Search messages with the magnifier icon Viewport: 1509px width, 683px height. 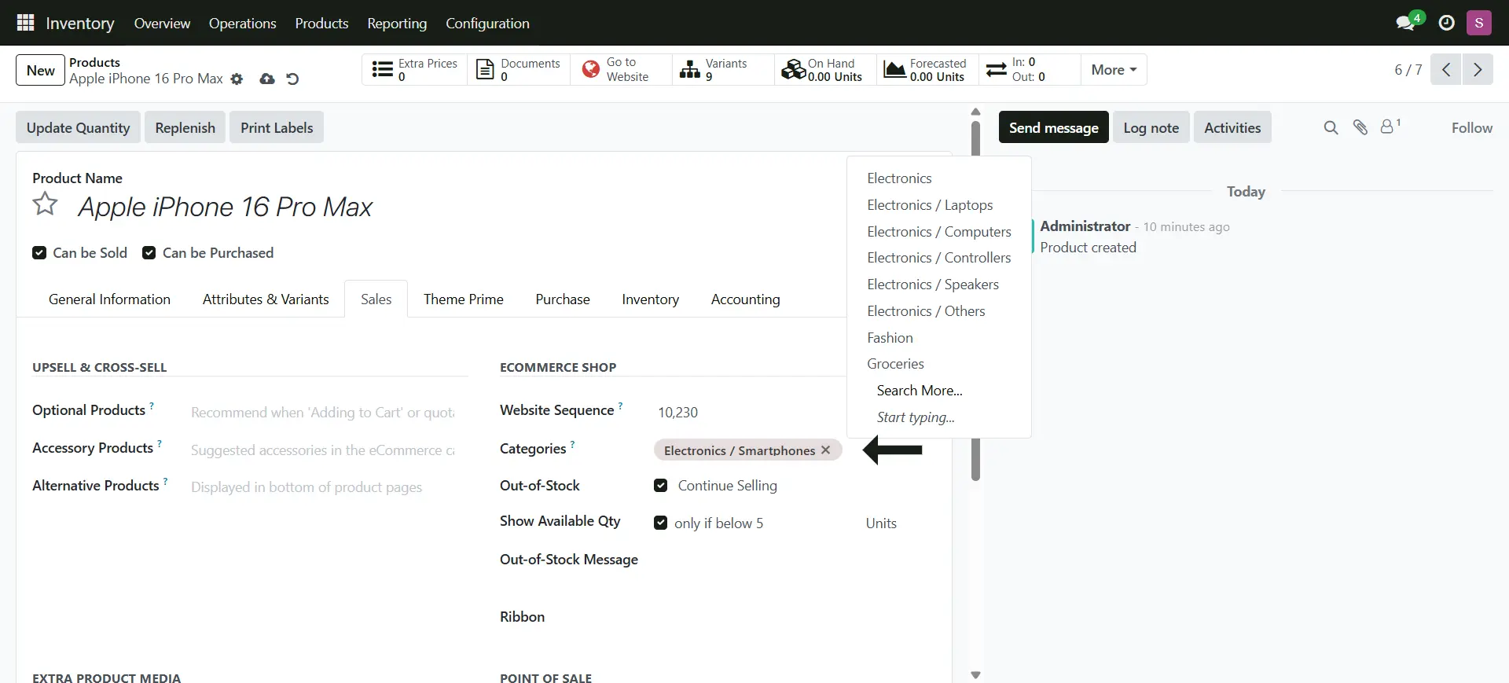(1330, 127)
